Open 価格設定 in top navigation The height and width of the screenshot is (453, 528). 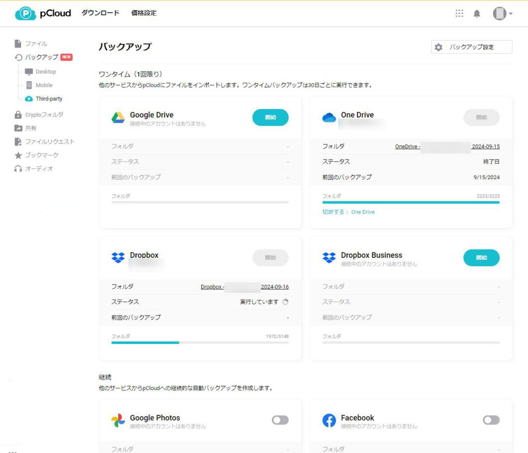pyautogui.click(x=144, y=13)
